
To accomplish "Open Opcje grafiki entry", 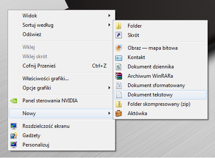I will 61,88.
